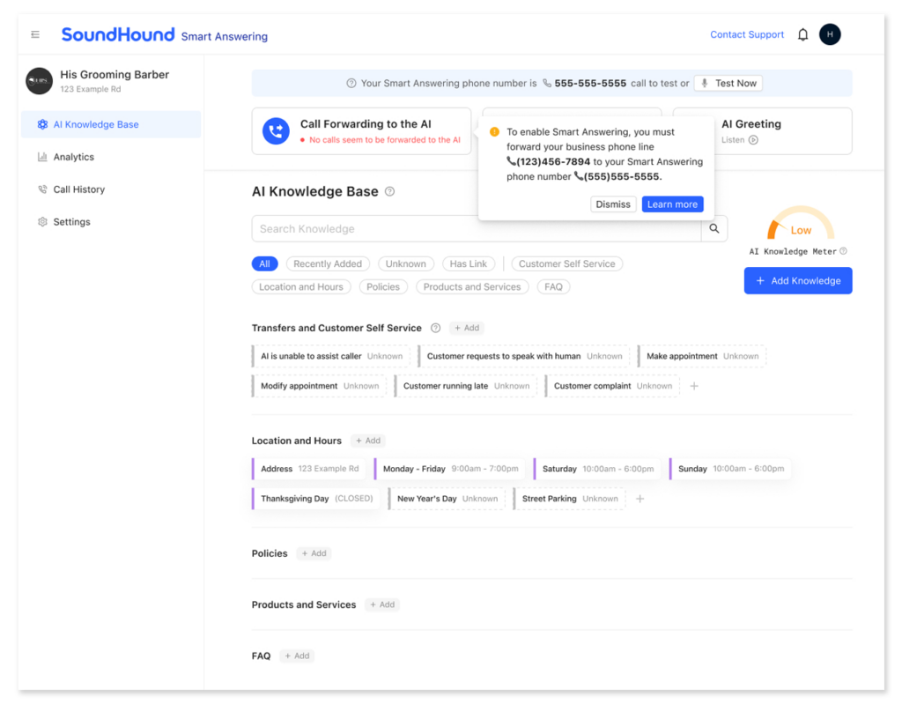Image resolution: width=902 pixels, height=704 pixels.
Task: Click Add next to Products and Services heading
Action: click(382, 605)
